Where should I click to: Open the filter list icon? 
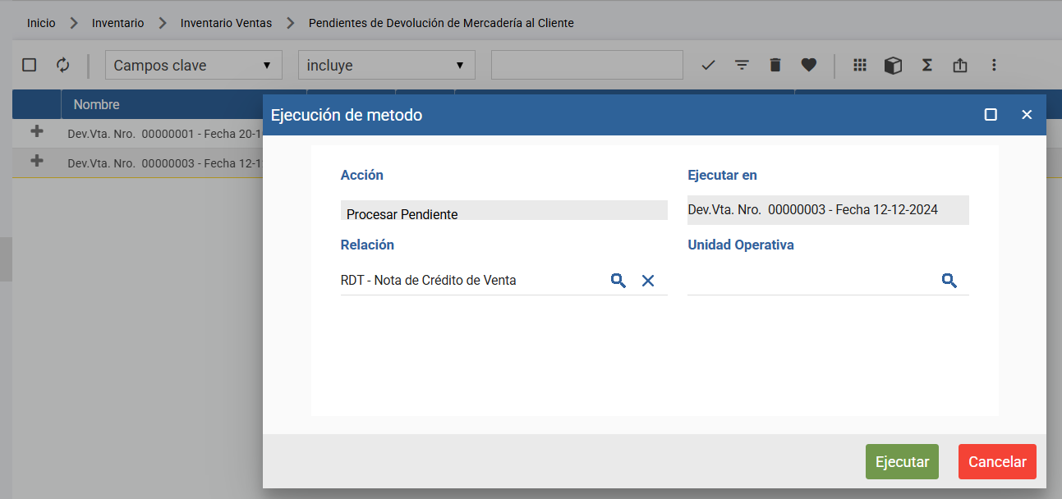point(742,65)
